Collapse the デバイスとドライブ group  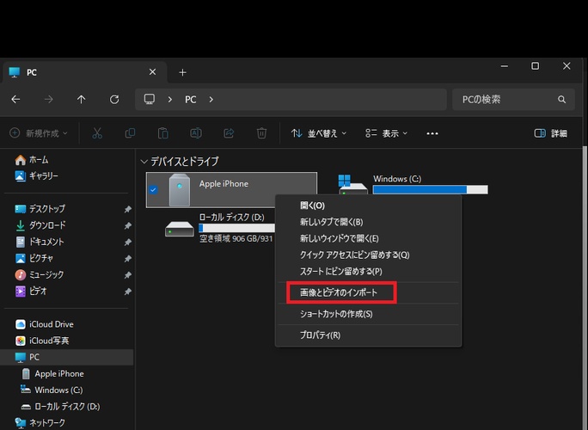144,162
